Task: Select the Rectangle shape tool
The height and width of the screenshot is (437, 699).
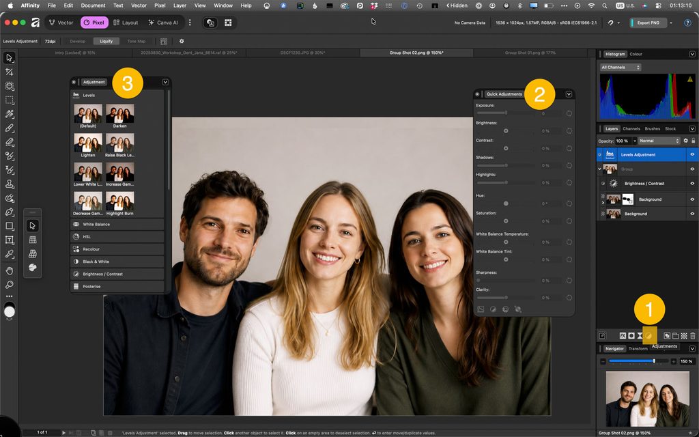Action: (x=10, y=226)
